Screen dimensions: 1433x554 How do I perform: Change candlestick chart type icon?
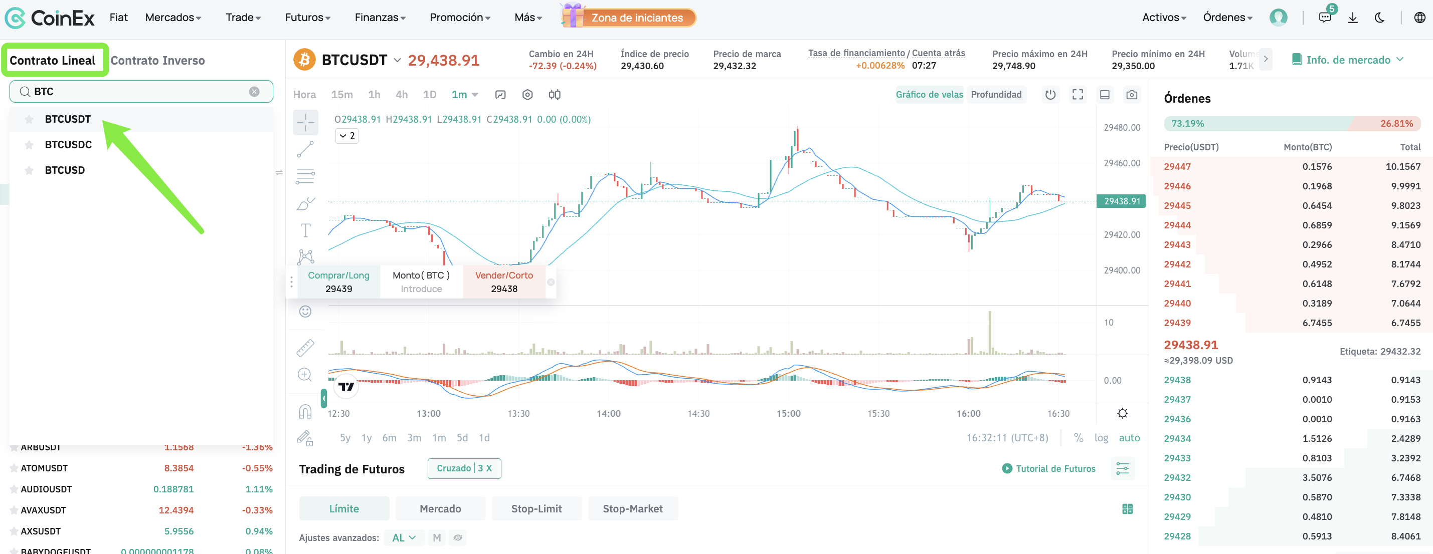[x=554, y=95]
